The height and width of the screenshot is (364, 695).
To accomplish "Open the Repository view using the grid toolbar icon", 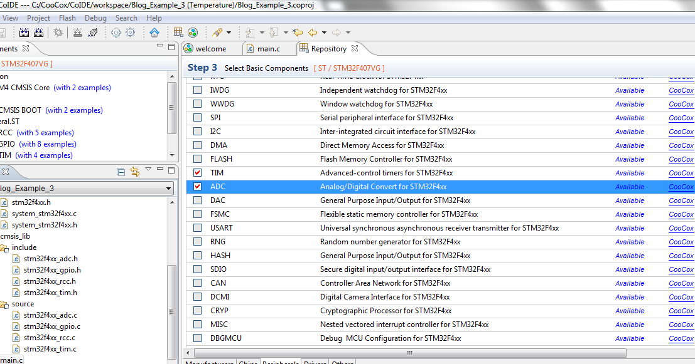I will point(178,32).
